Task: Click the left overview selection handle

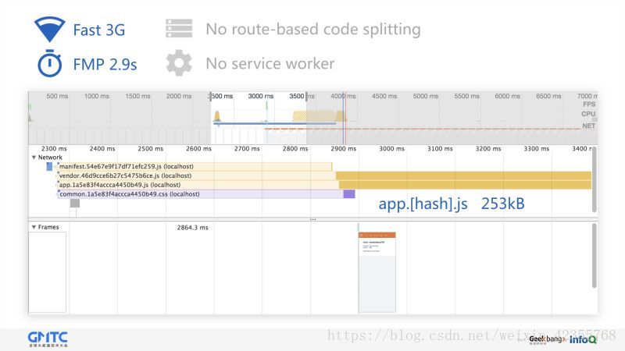Action: pyautogui.click(x=210, y=96)
